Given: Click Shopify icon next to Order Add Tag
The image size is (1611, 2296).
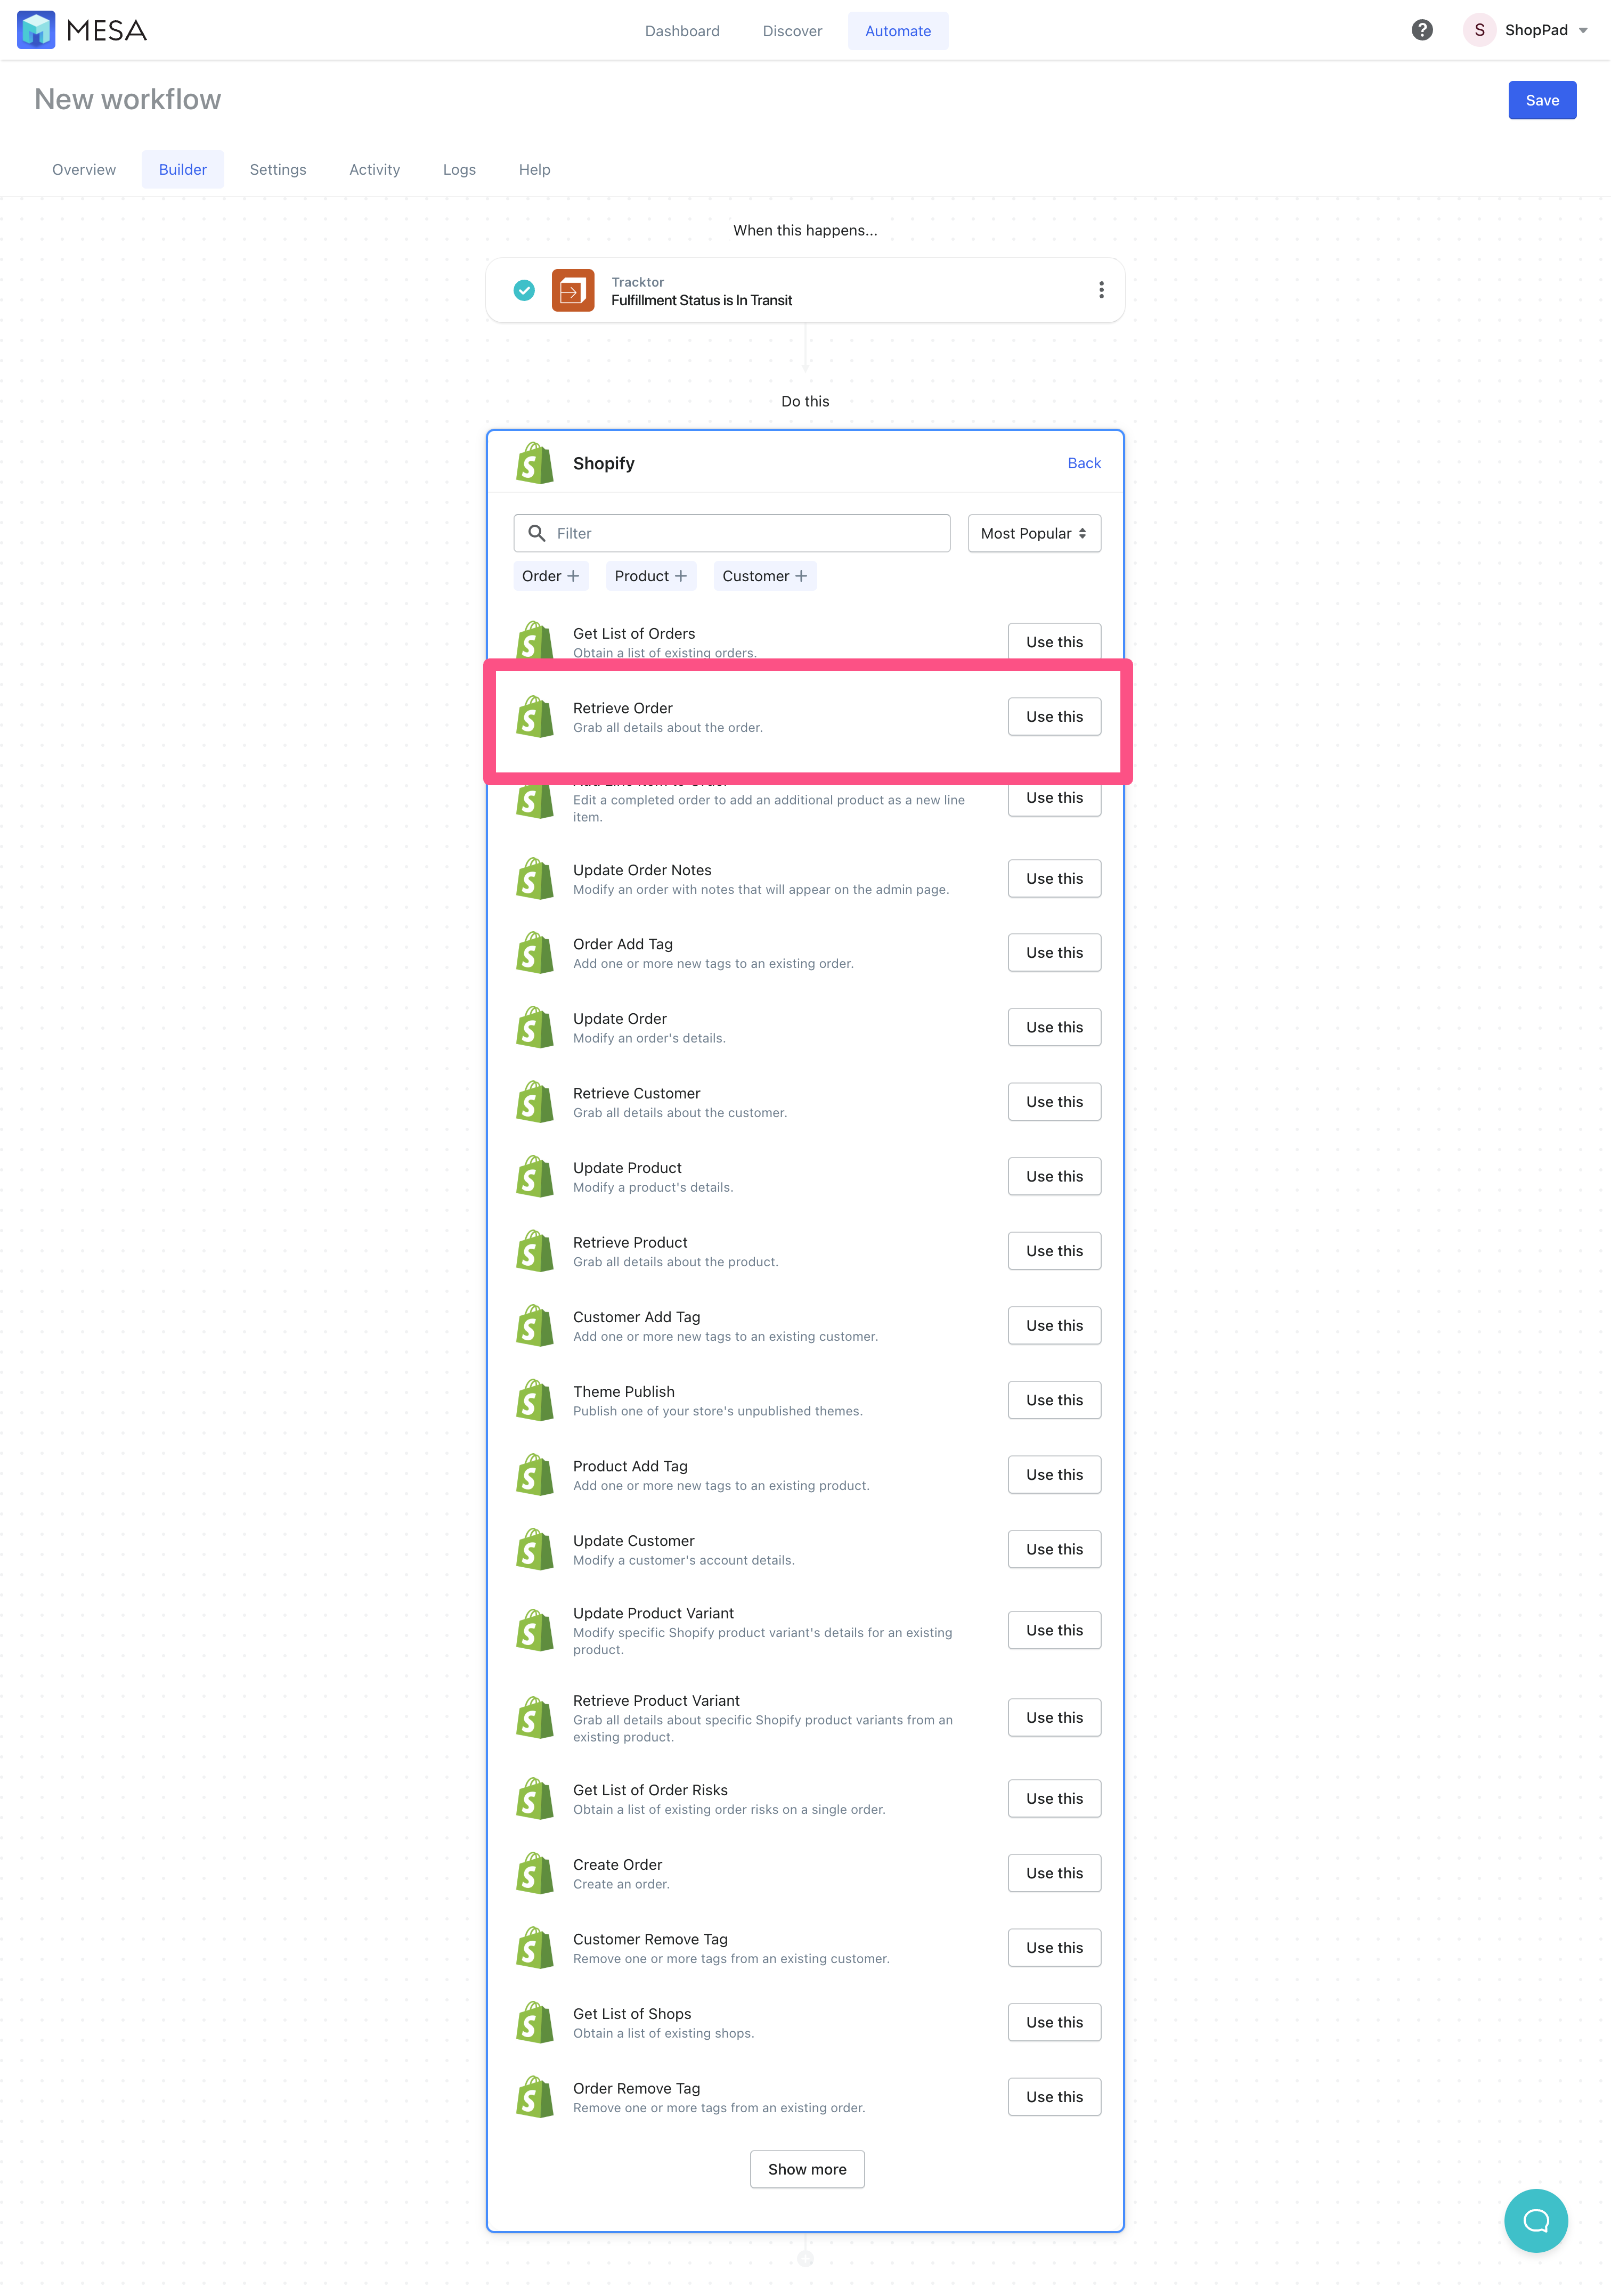Looking at the screenshot, I should click(535, 953).
